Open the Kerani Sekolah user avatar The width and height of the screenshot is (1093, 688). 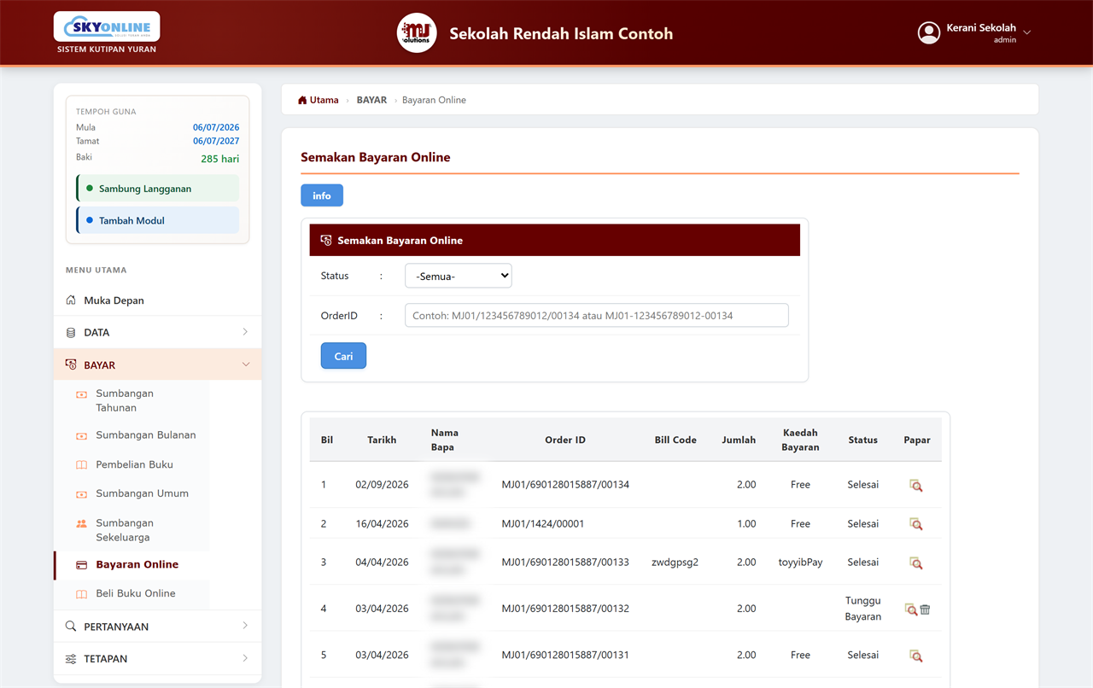(x=928, y=32)
